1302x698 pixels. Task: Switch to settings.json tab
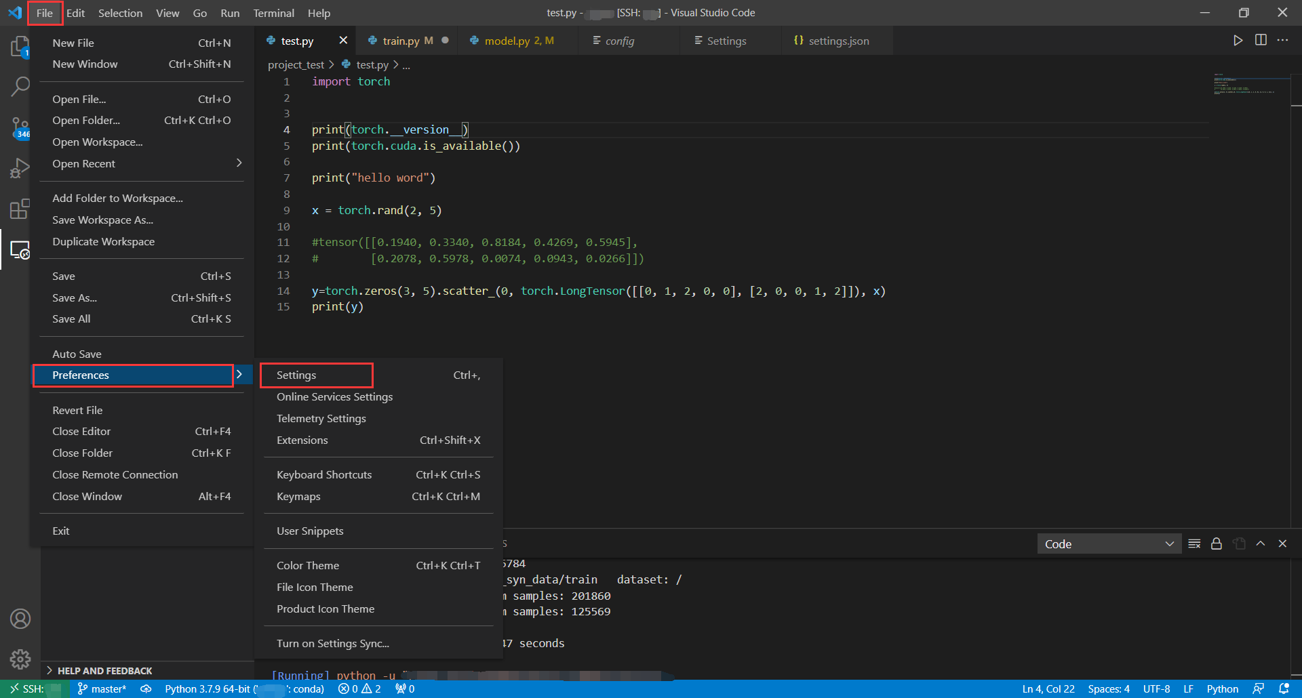click(x=838, y=41)
